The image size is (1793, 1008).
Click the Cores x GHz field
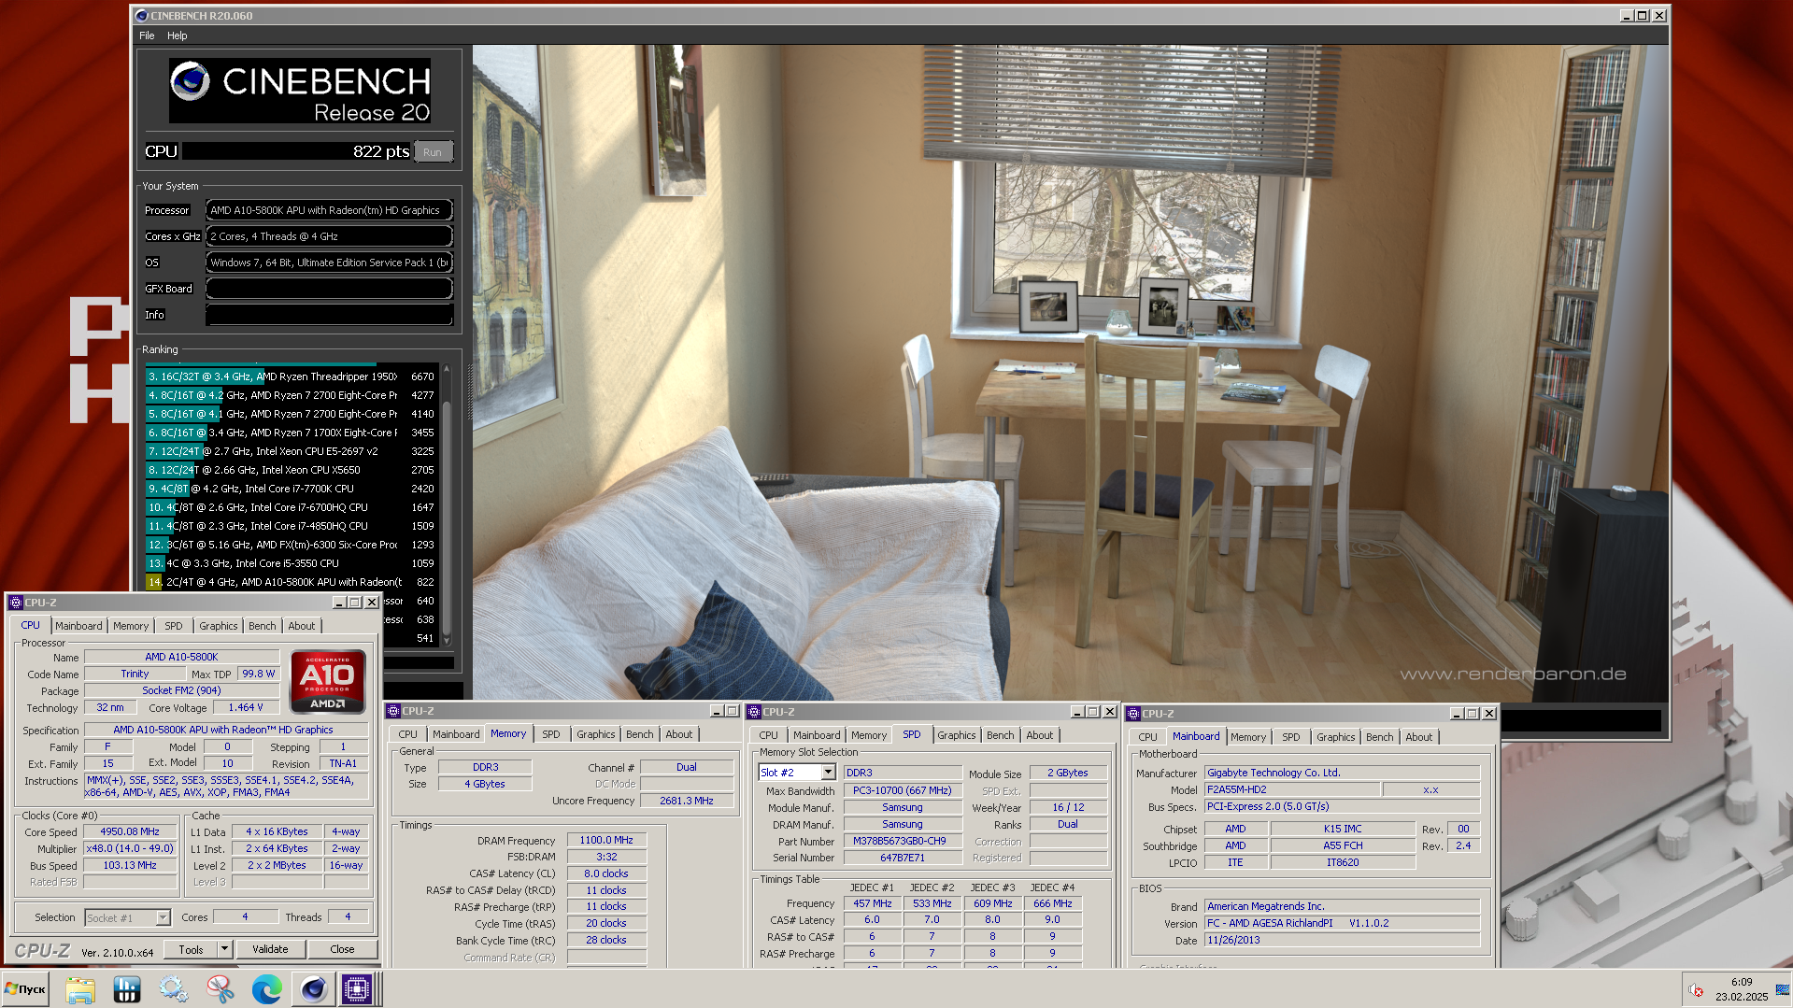[x=329, y=236]
